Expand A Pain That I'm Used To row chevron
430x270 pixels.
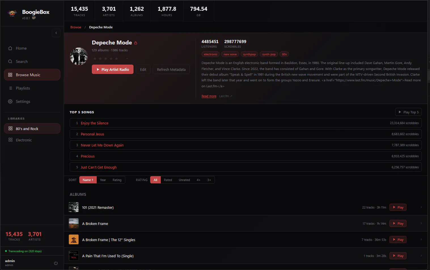tap(421, 256)
